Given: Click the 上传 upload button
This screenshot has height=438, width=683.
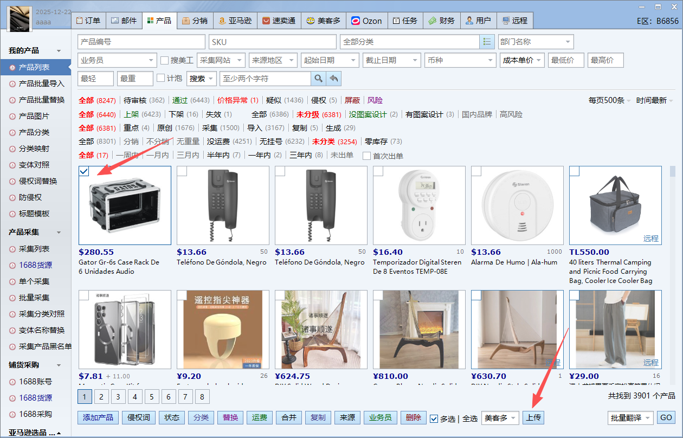Looking at the screenshot, I should tap(533, 418).
